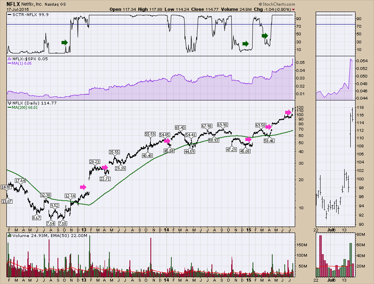Click the Netflix, Inc. company name
The image size is (374, 284).
(32, 4)
